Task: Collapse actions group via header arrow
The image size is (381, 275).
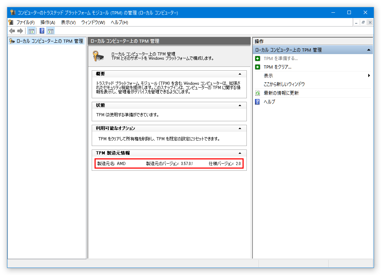Action: point(369,50)
